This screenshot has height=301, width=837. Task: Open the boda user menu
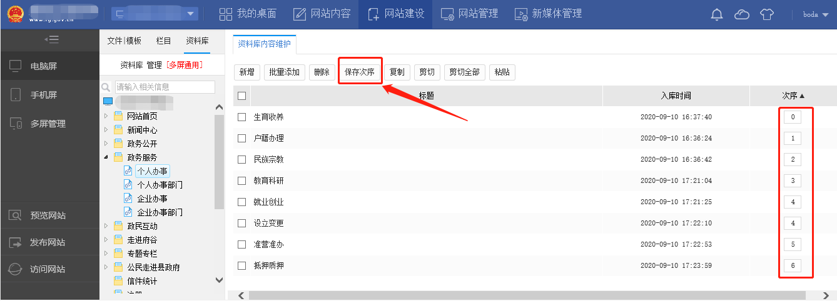(814, 14)
